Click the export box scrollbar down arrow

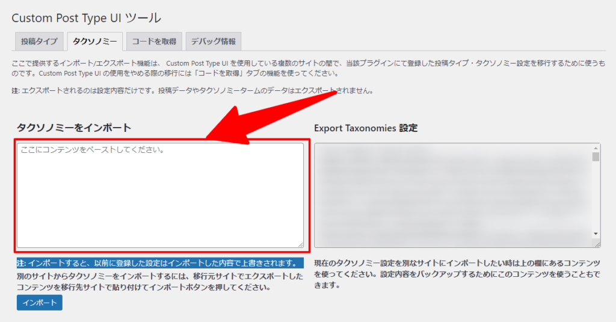click(x=596, y=234)
